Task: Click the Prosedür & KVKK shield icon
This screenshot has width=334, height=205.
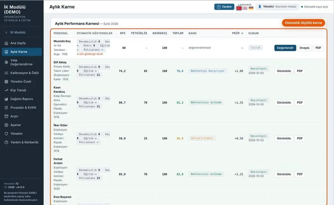Action: tap(6, 108)
